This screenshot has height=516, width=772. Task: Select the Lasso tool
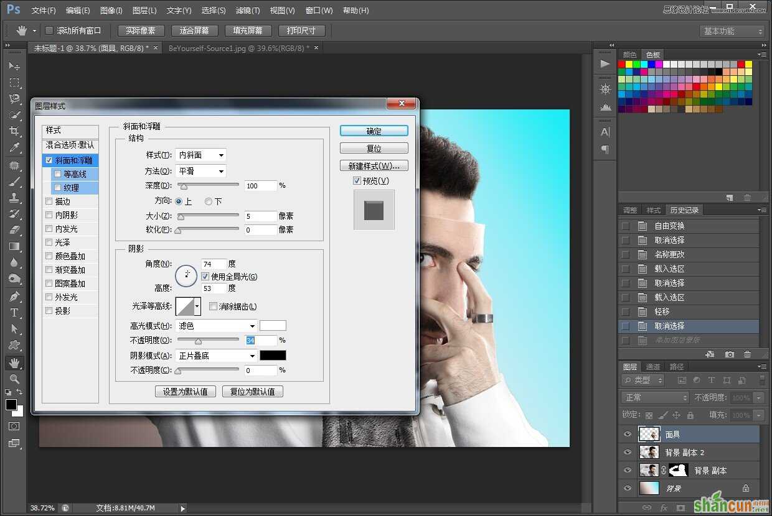click(x=14, y=98)
